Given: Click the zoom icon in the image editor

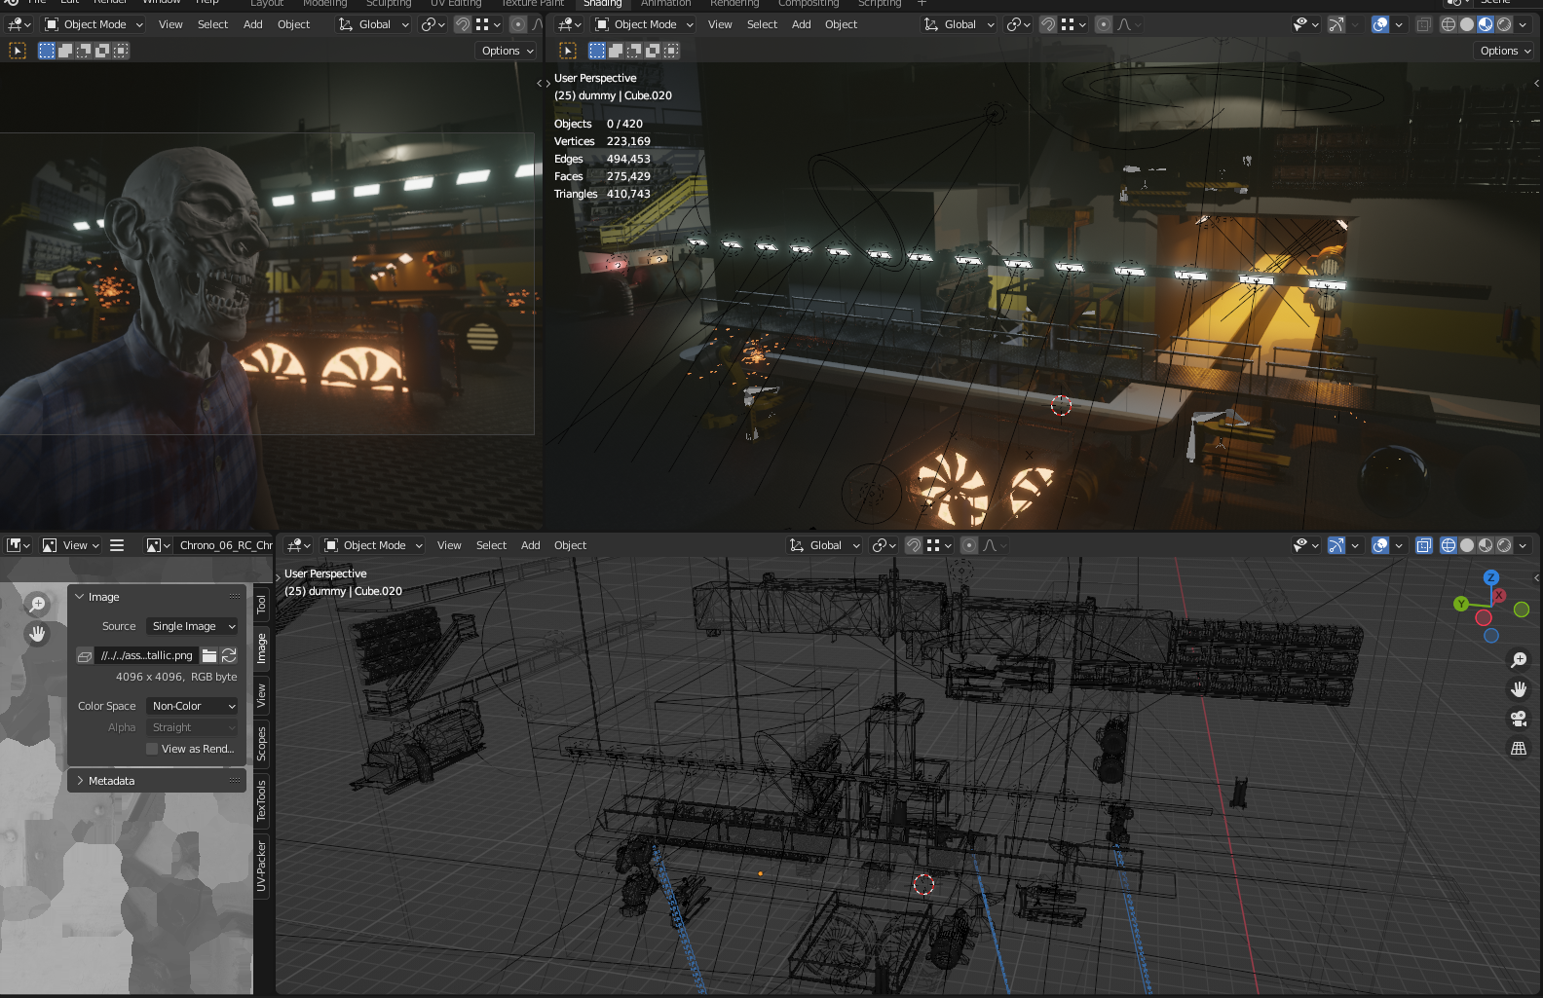Looking at the screenshot, I should pyautogui.click(x=37, y=604).
